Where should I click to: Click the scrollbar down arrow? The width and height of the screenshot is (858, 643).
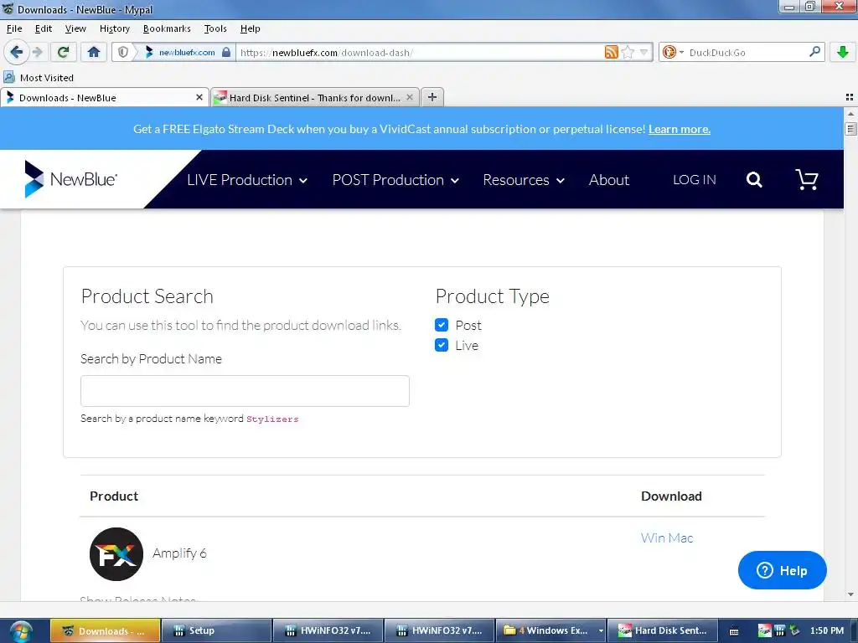point(850,594)
